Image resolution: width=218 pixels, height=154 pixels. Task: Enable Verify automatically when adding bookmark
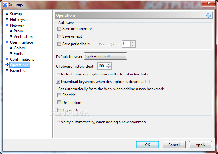(58, 122)
